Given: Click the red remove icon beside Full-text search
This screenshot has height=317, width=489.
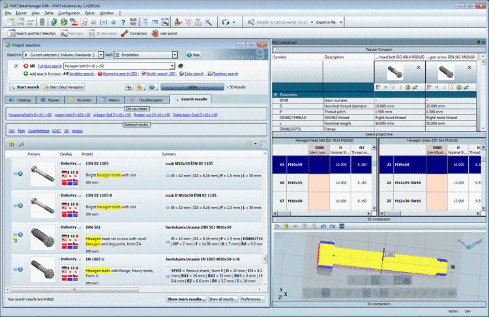Looking at the screenshot, I should pos(26,66).
